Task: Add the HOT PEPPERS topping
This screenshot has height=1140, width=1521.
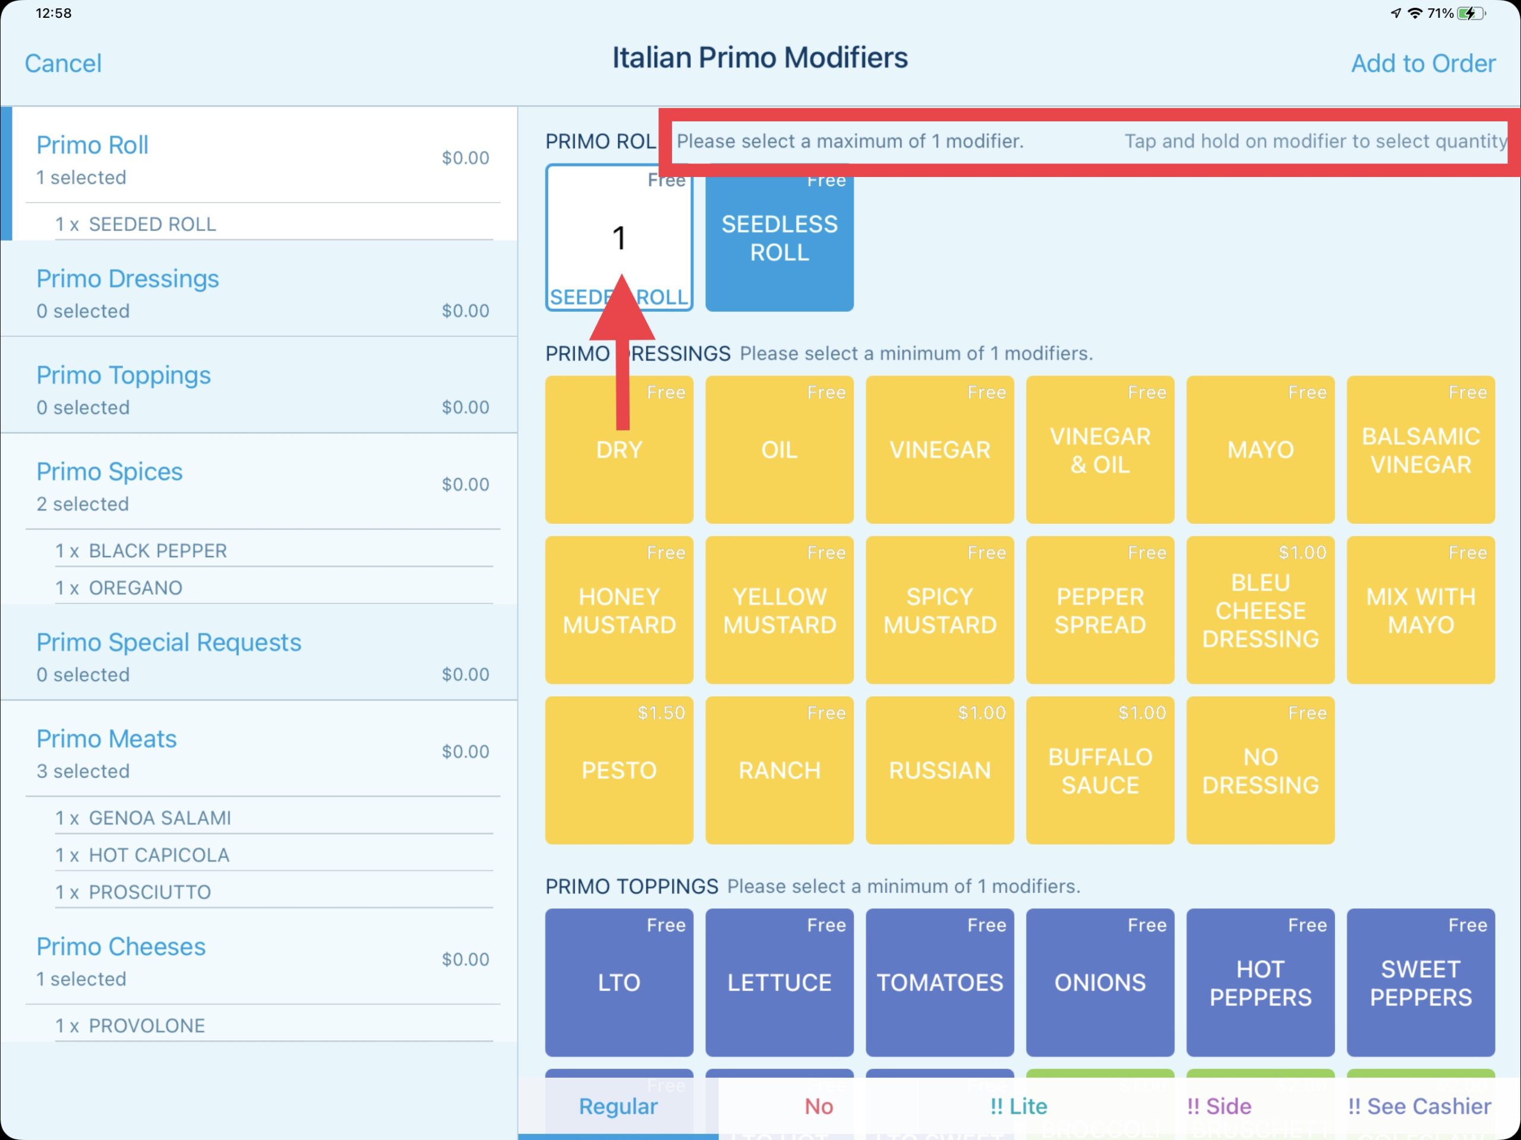Action: click(x=1260, y=982)
